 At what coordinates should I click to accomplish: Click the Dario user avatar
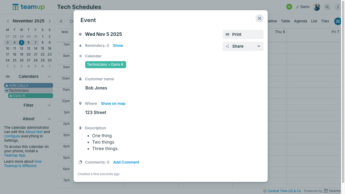pyautogui.click(x=316, y=7)
